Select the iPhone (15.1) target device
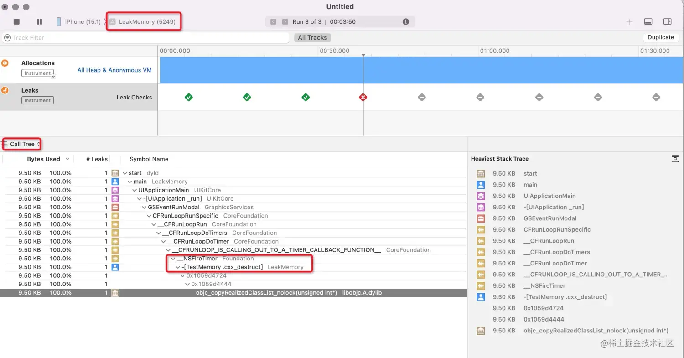This screenshot has width=684, height=358. [78, 22]
